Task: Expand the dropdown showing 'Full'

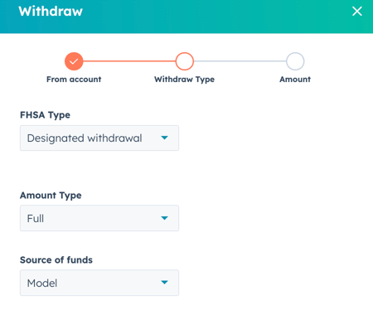Action: tap(99, 218)
